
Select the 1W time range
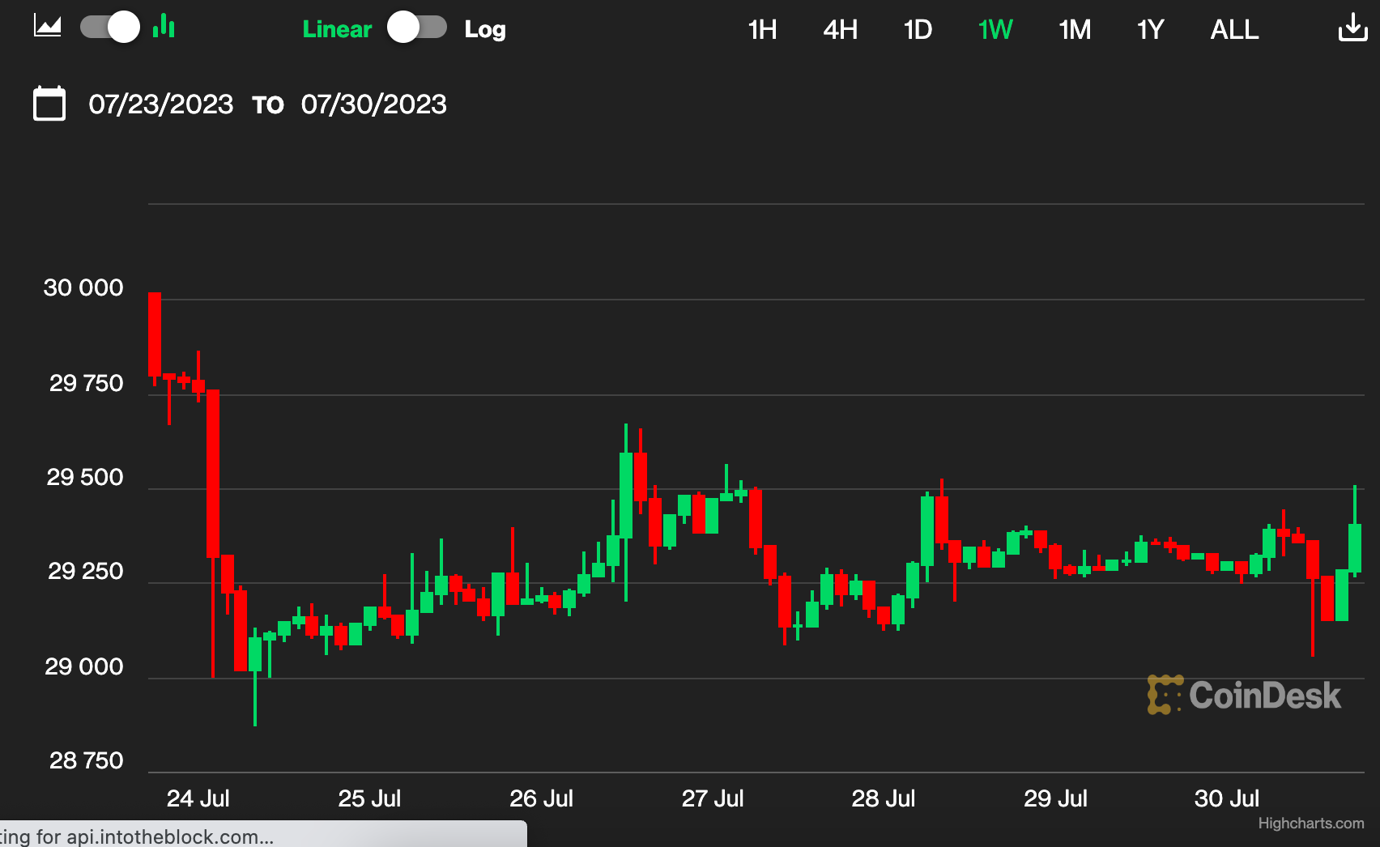point(995,30)
